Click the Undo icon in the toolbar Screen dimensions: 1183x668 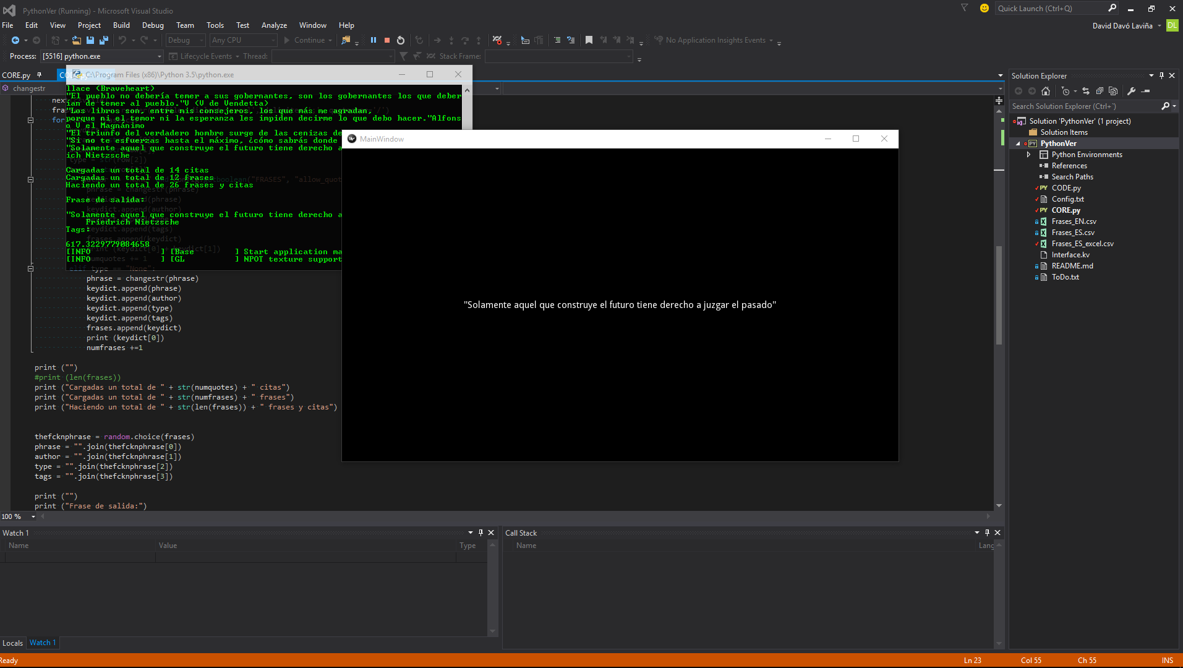tap(122, 40)
